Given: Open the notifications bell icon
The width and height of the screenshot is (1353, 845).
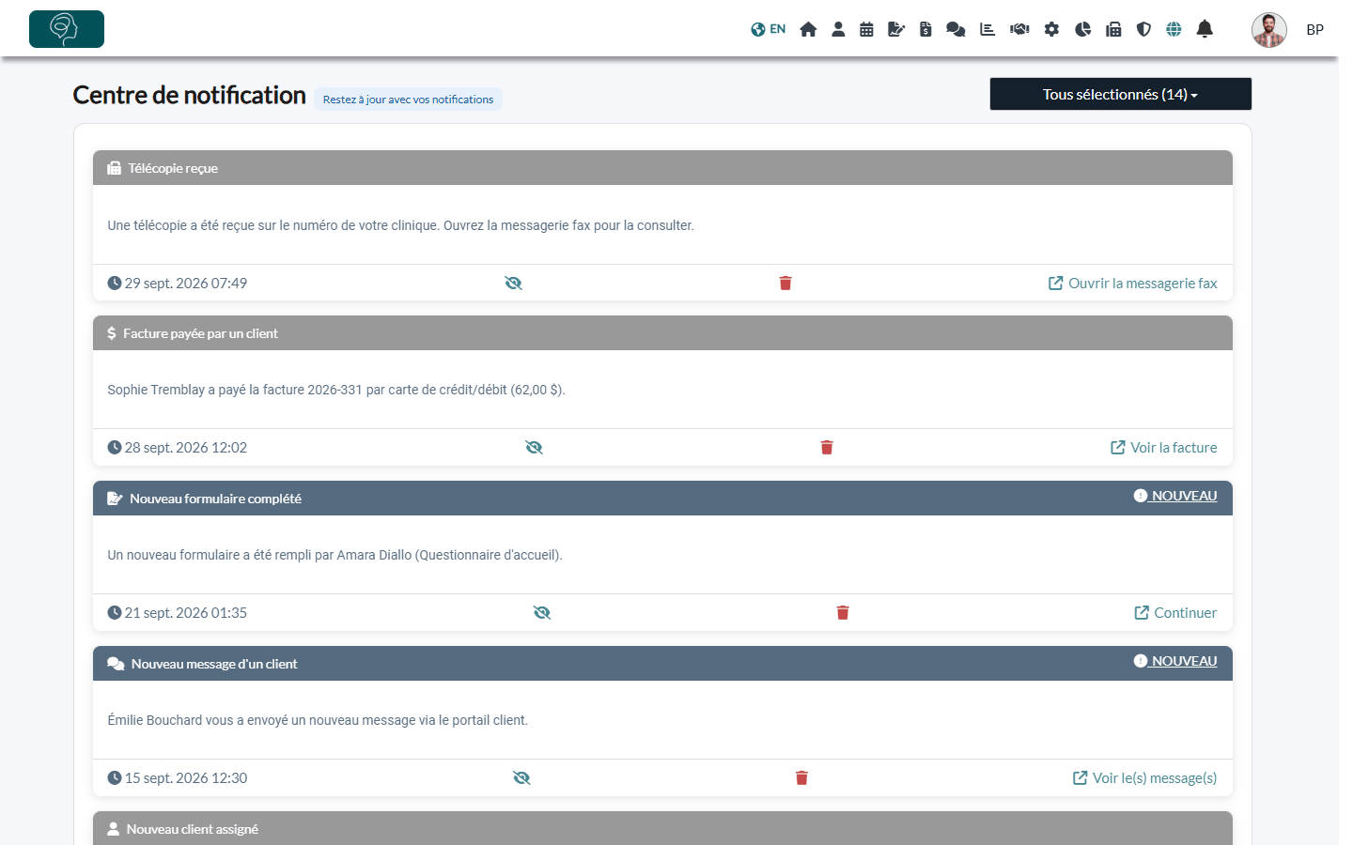Looking at the screenshot, I should pyautogui.click(x=1205, y=29).
